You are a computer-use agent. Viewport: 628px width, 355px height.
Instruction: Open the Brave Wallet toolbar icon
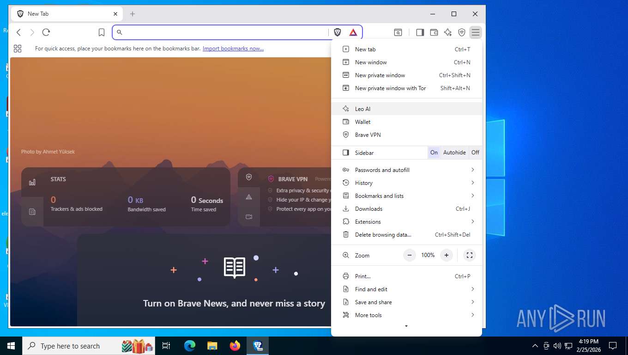(434, 32)
